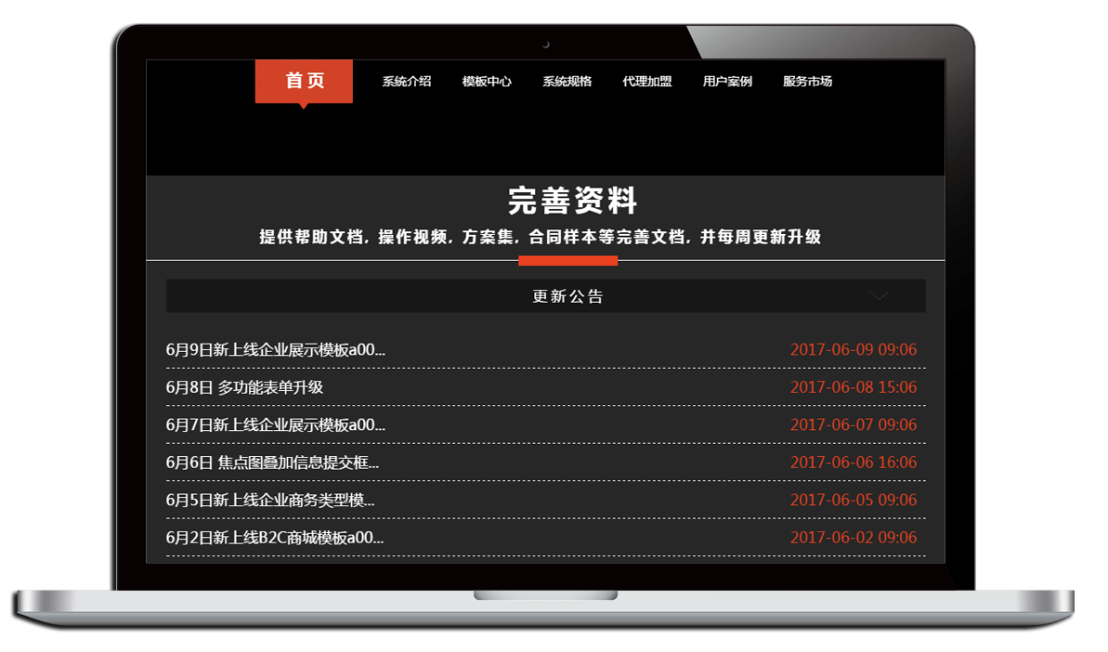Click the 服务市场 navigation link
1108x652 pixels.
pyautogui.click(x=807, y=82)
